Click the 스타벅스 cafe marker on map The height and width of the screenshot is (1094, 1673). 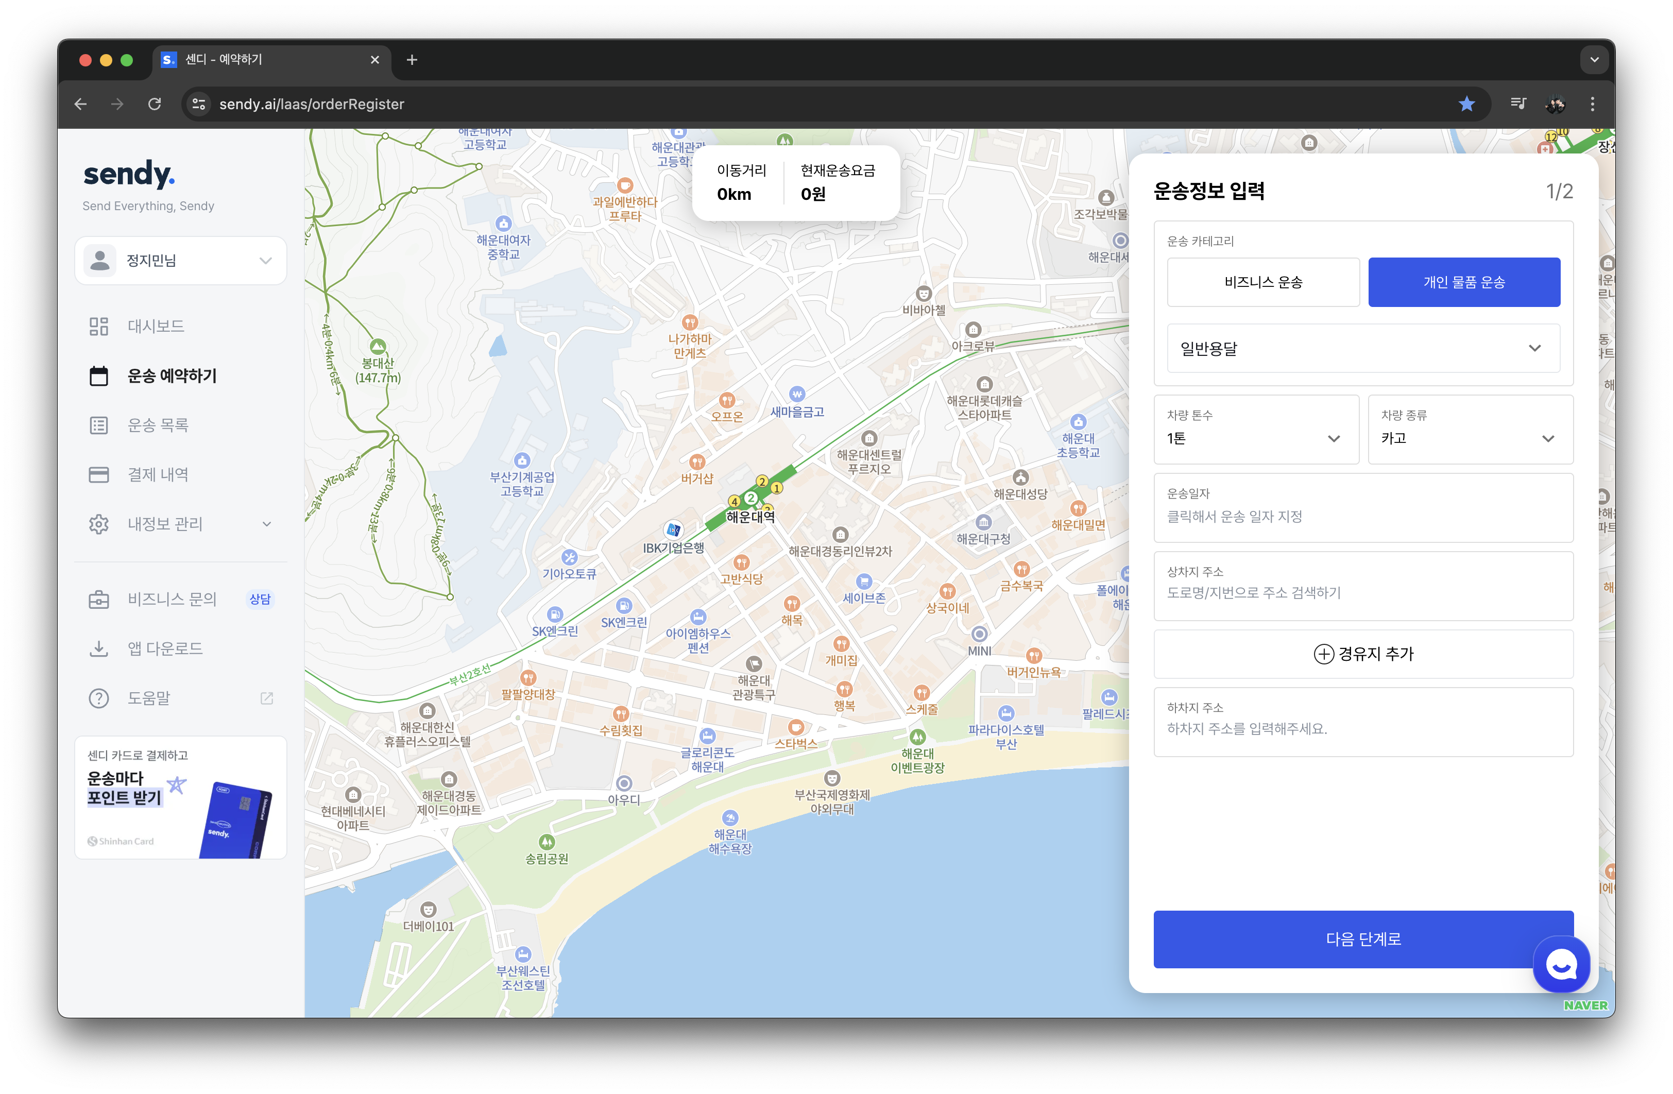point(796,727)
